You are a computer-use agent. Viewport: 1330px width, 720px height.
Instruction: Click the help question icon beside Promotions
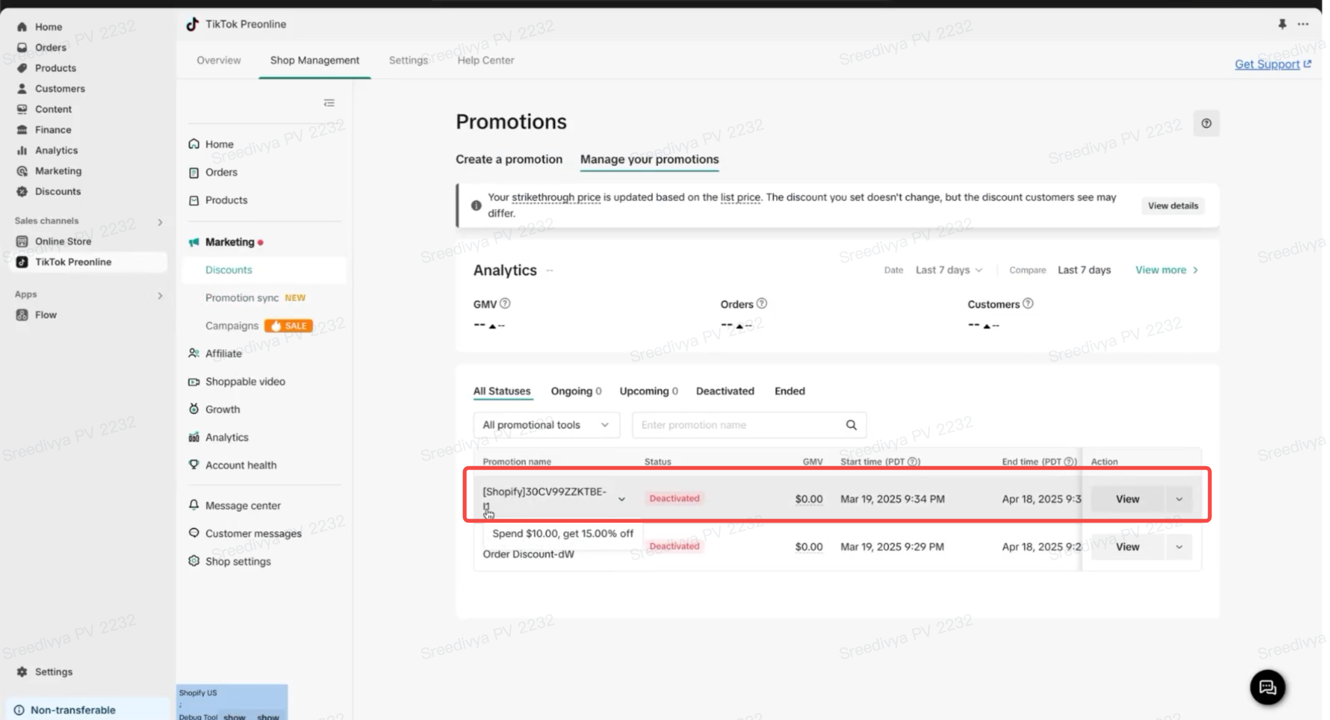[x=1206, y=124]
